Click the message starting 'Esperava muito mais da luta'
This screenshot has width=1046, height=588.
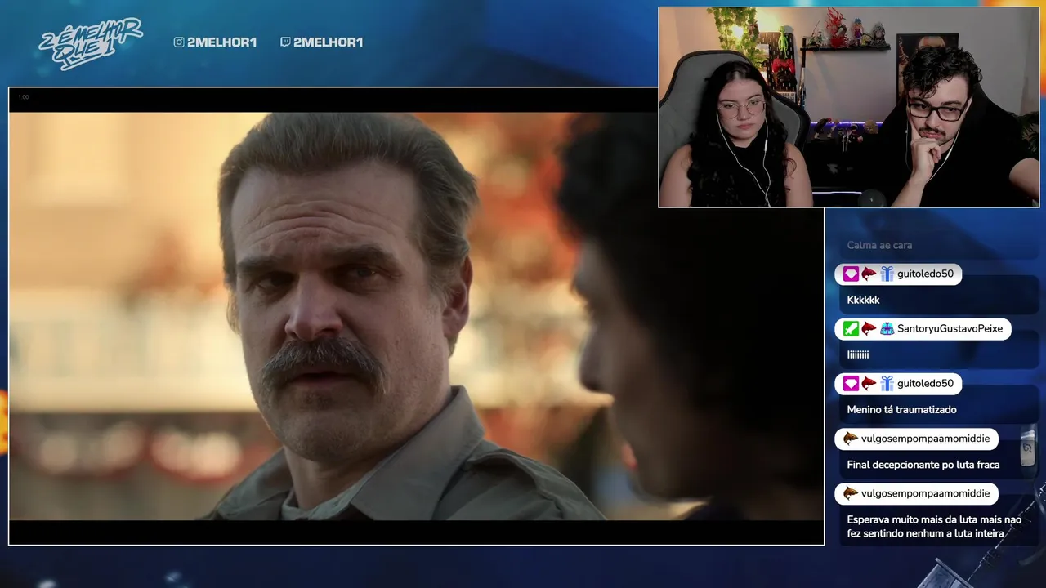(934, 527)
